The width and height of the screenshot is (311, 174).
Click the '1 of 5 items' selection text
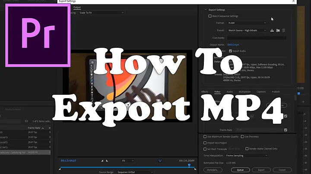(x=41, y=121)
